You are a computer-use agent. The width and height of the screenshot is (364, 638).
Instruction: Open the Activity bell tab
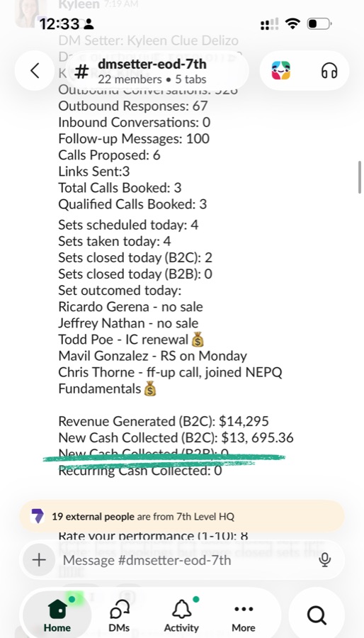click(181, 616)
